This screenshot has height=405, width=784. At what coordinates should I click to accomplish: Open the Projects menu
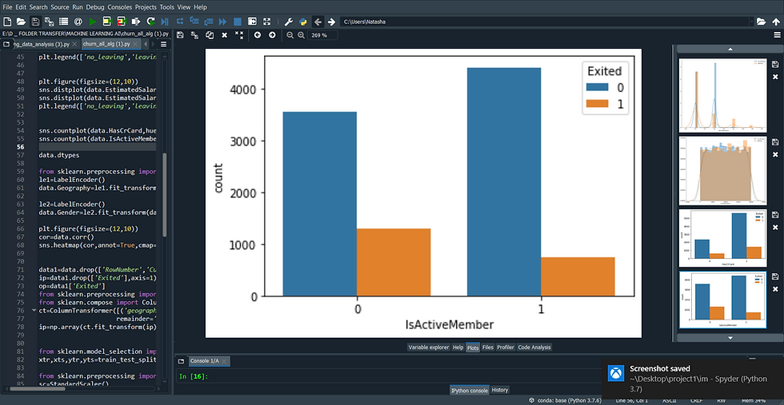(146, 7)
